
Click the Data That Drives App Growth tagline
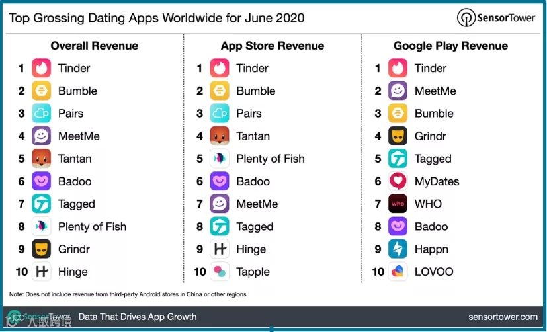(138, 317)
